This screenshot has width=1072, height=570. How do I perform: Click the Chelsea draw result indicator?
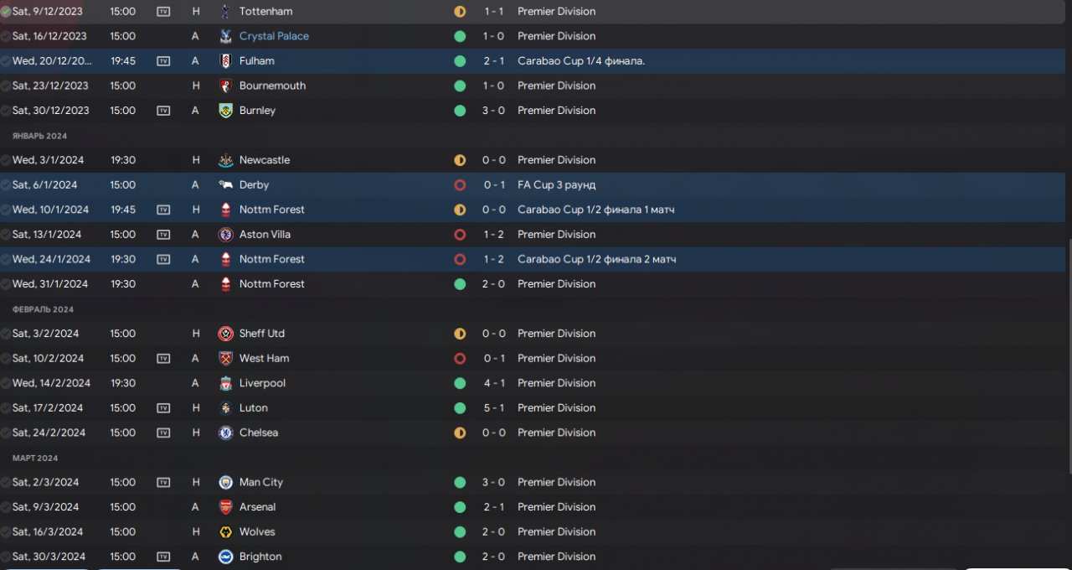click(460, 433)
